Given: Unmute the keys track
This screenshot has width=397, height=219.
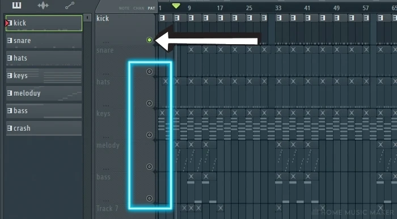Looking at the screenshot, I should coord(149,135).
